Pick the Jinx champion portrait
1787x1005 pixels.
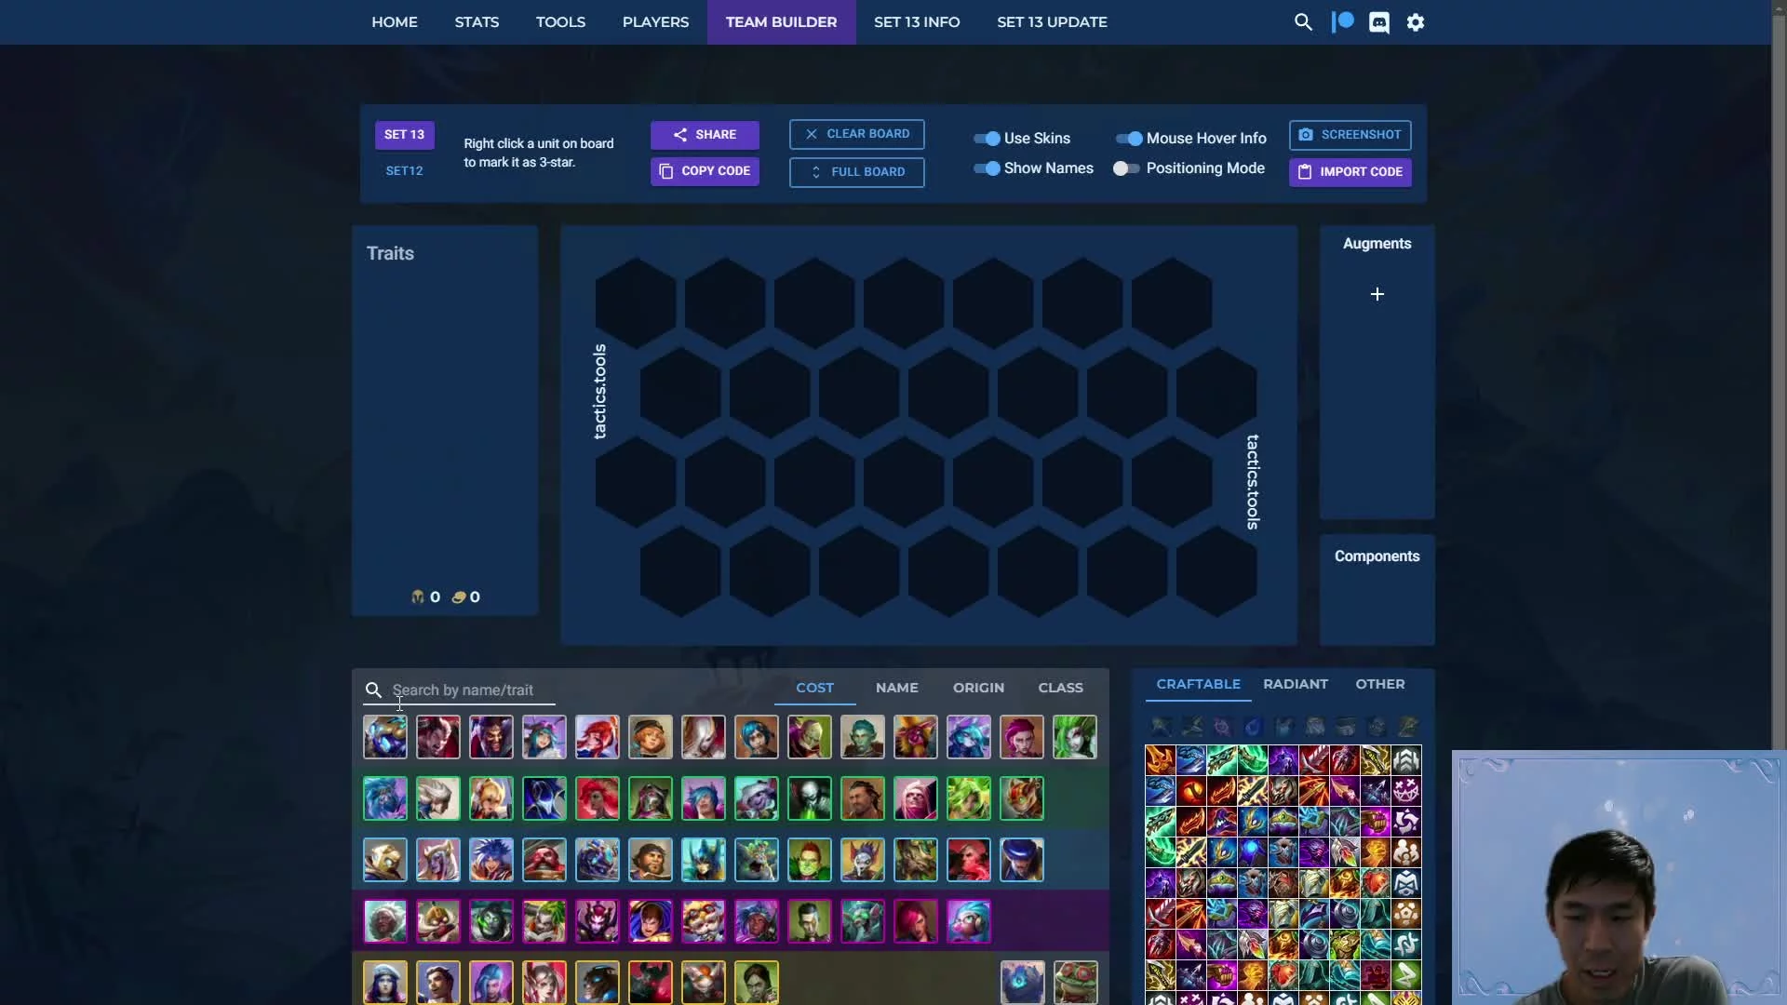click(490, 983)
